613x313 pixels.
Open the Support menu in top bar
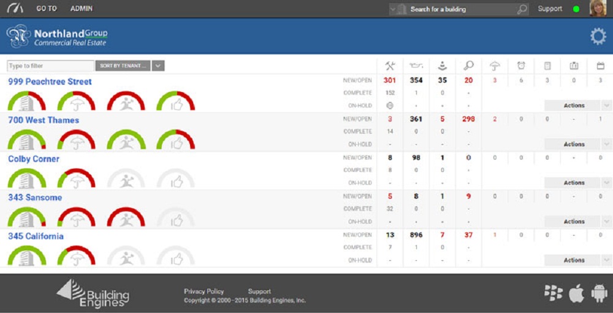[550, 9]
